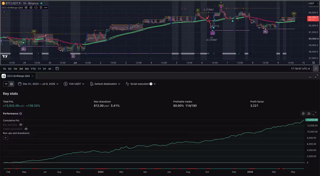Remove the OCC+EnRango QAS indicator via trash icon
The width and height of the screenshot is (320, 176).
[x=41, y=7]
